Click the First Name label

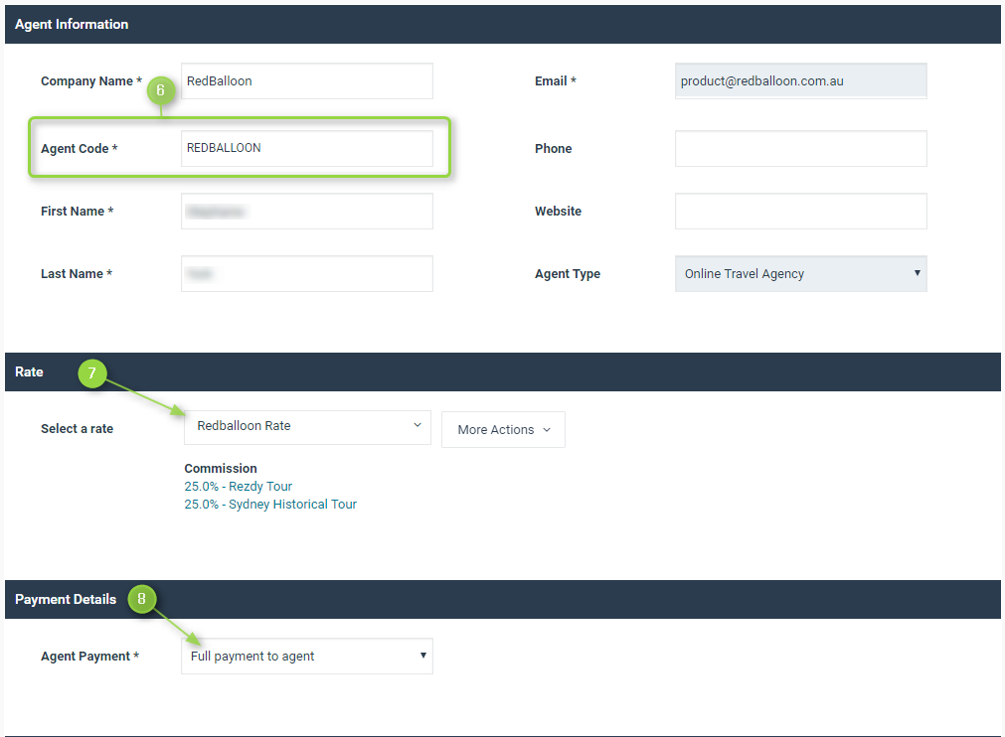click(x=78, y=212)
